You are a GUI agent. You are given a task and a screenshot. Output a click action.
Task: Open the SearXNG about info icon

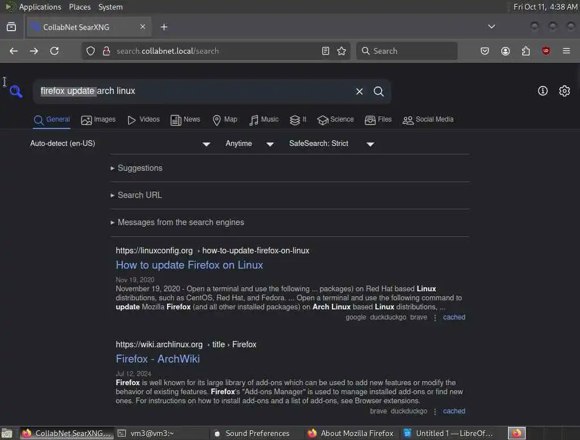pos(543,91)
